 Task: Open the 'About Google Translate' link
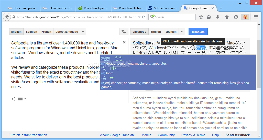(x=117, y=135)
